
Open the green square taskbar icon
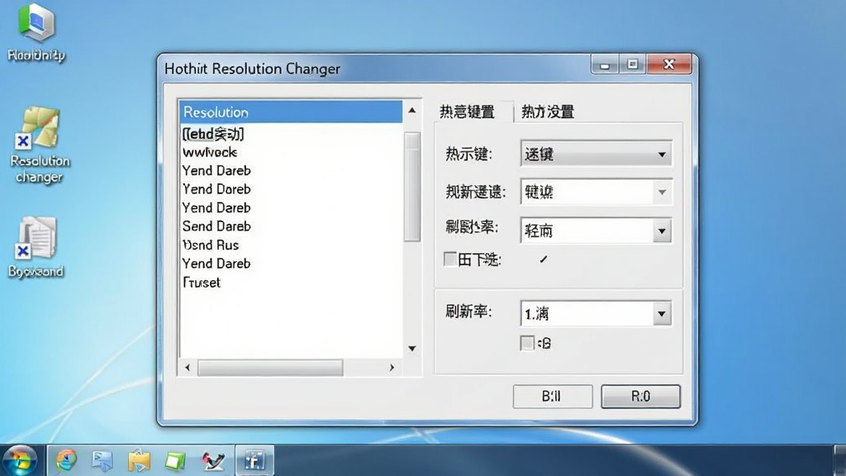[x=175, y=461]
